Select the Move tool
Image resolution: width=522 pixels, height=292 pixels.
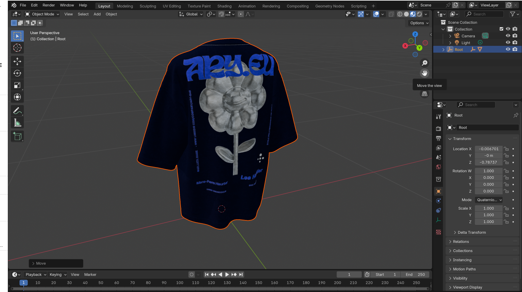(x=17, y=61)
